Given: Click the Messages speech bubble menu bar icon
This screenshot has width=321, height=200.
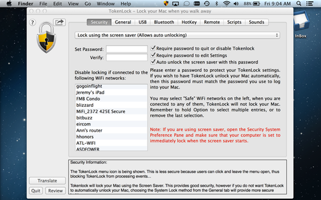Looking at the screenshot, I should tap(186, 4).
